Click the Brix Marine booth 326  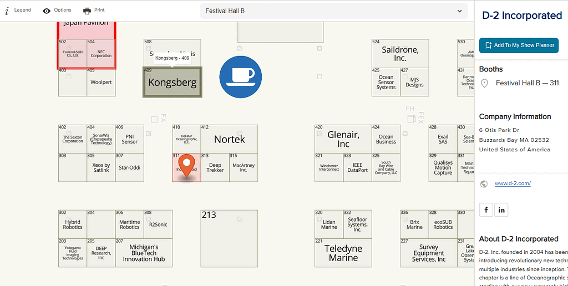pyautogui.click(x=414, y=224)
